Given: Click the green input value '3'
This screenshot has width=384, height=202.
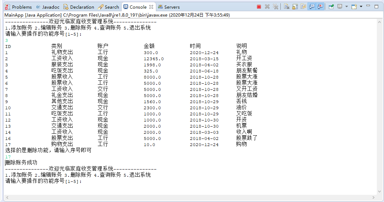Looking at the screenshot, I should click(x=6, y=40).
